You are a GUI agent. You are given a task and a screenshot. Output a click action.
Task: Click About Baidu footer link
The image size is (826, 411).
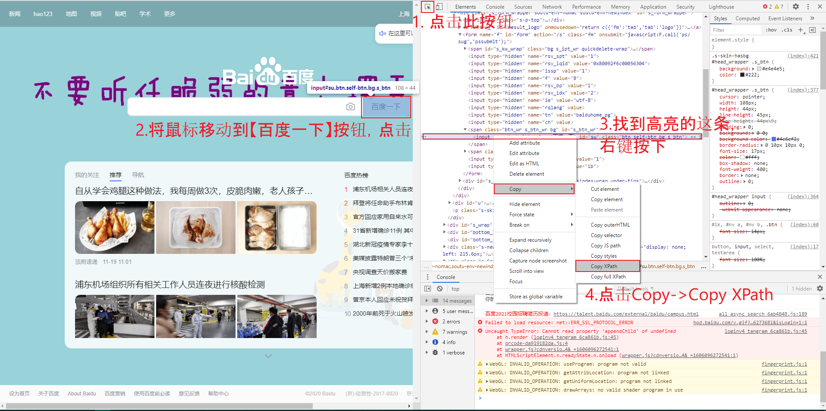82,393
